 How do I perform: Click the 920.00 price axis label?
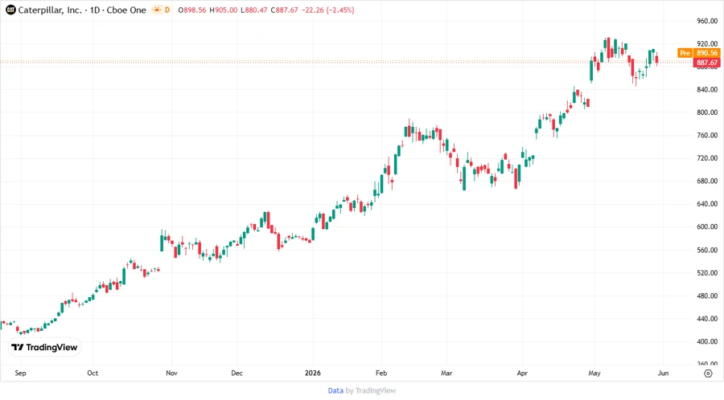coord(707,44)
